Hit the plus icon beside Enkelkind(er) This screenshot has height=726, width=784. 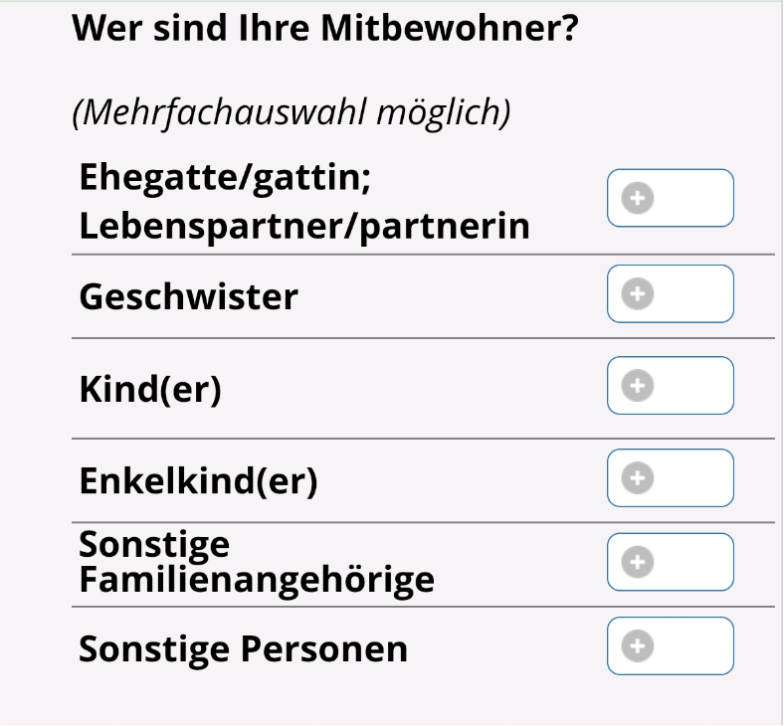(638, 478)
